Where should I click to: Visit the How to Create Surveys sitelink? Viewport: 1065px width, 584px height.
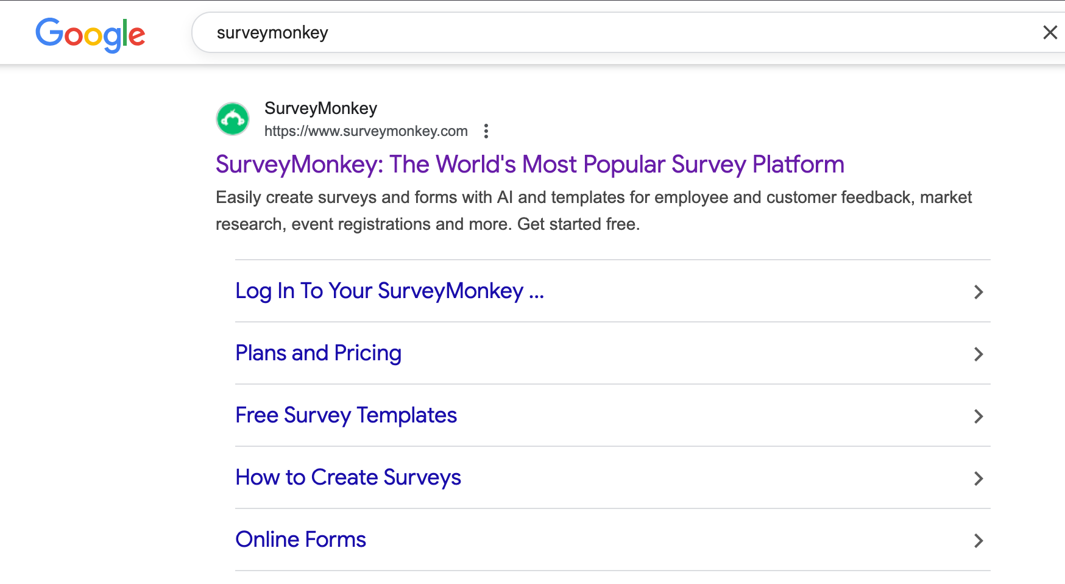coord(348,477)
